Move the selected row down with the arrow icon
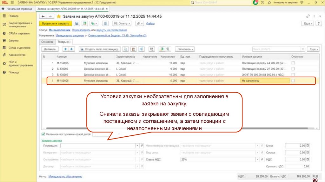The height and width of the screenshot is (182, 325). coord(71,49)
